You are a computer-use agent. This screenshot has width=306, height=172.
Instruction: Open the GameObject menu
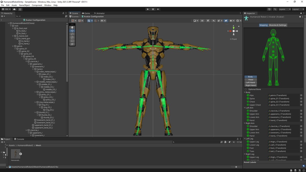[x=24, y=5]
